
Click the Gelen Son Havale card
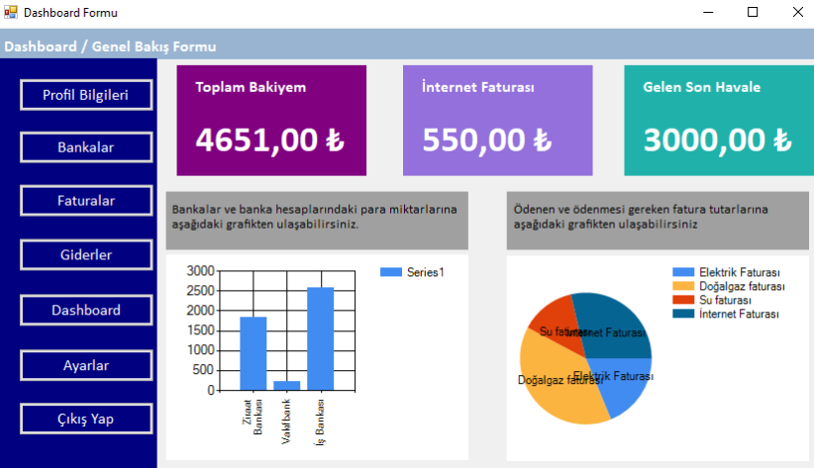tap(719, 121)
